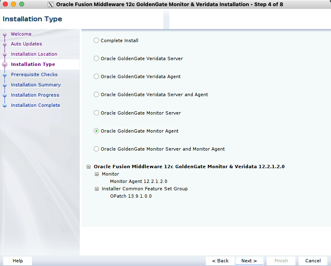Select Oracle GoldenGate Monitor Server radio
Viewport: 331px width, 266px height.
click(96, 113)
